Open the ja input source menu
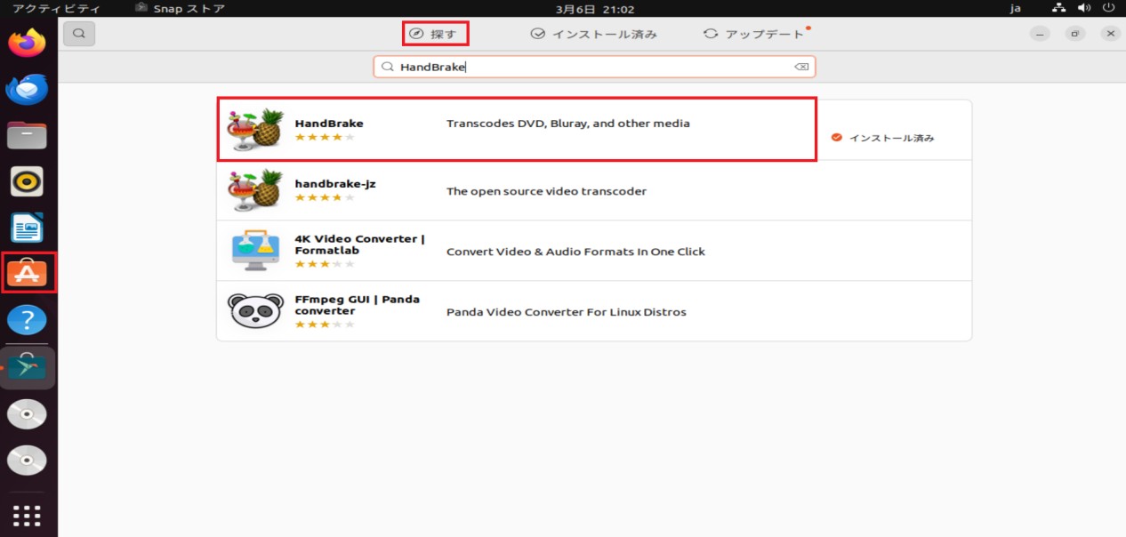1126x537 pixels. [x=1016, y=8]
